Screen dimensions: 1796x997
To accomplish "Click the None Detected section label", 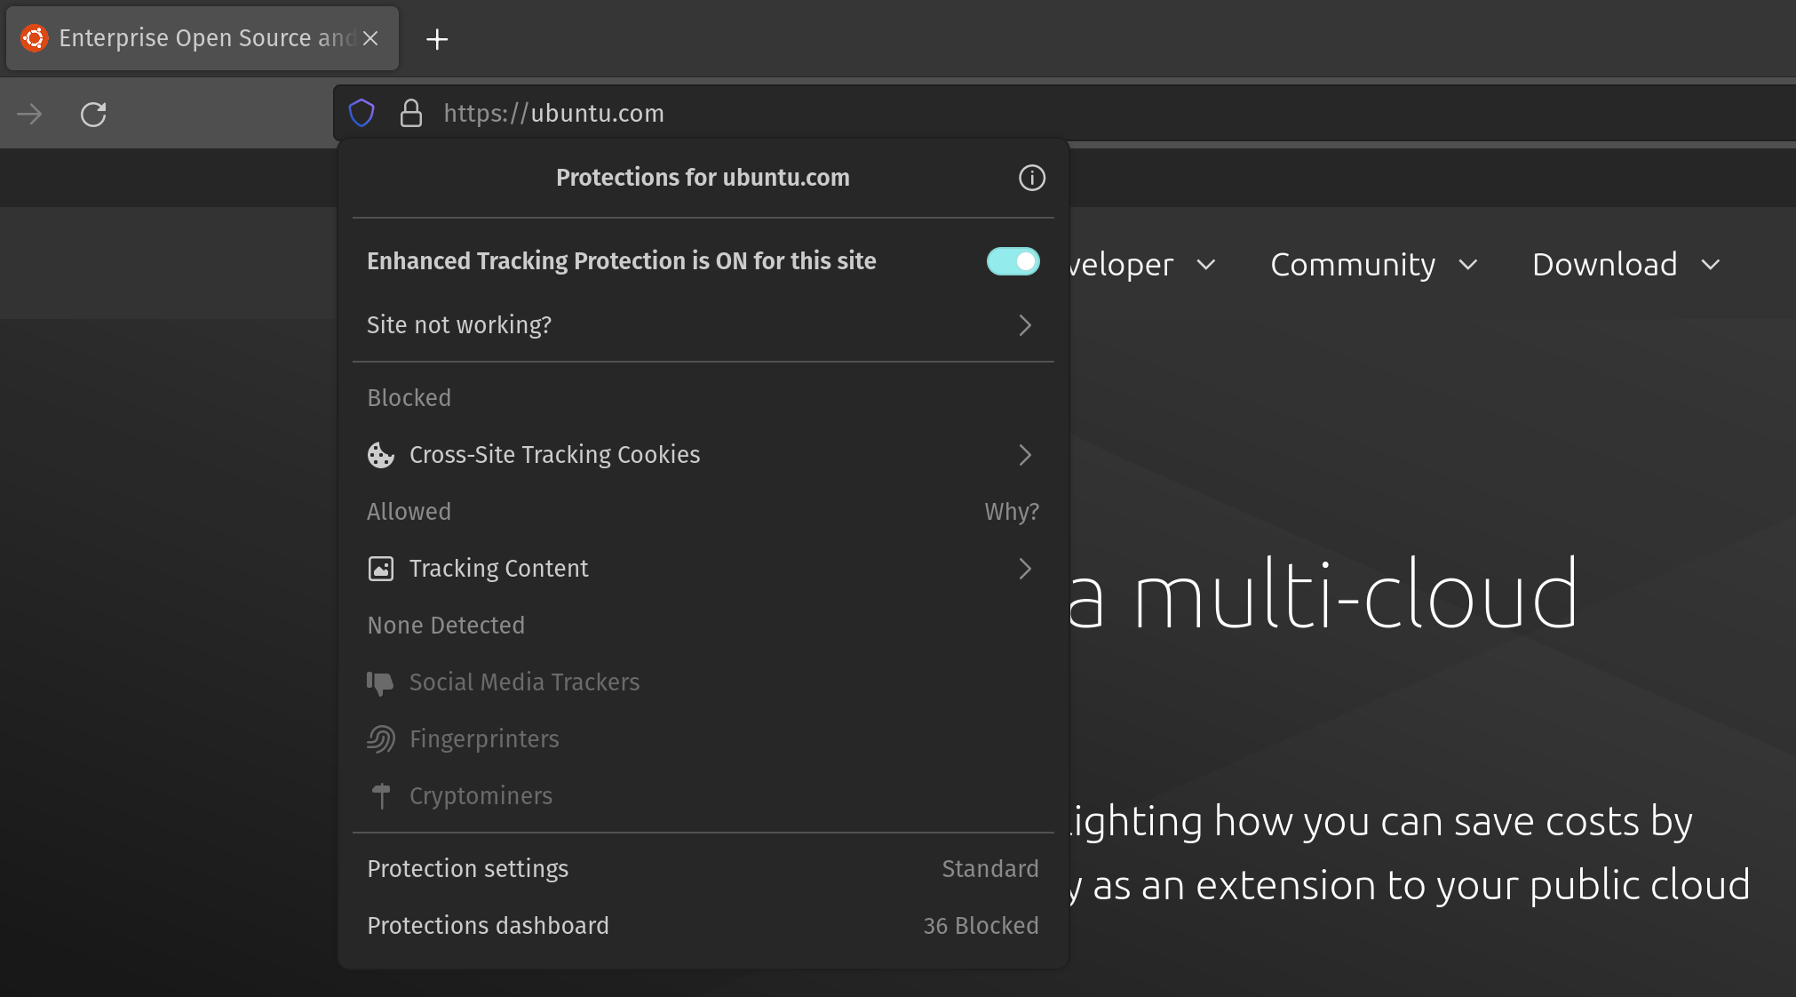I will [446, 626].
